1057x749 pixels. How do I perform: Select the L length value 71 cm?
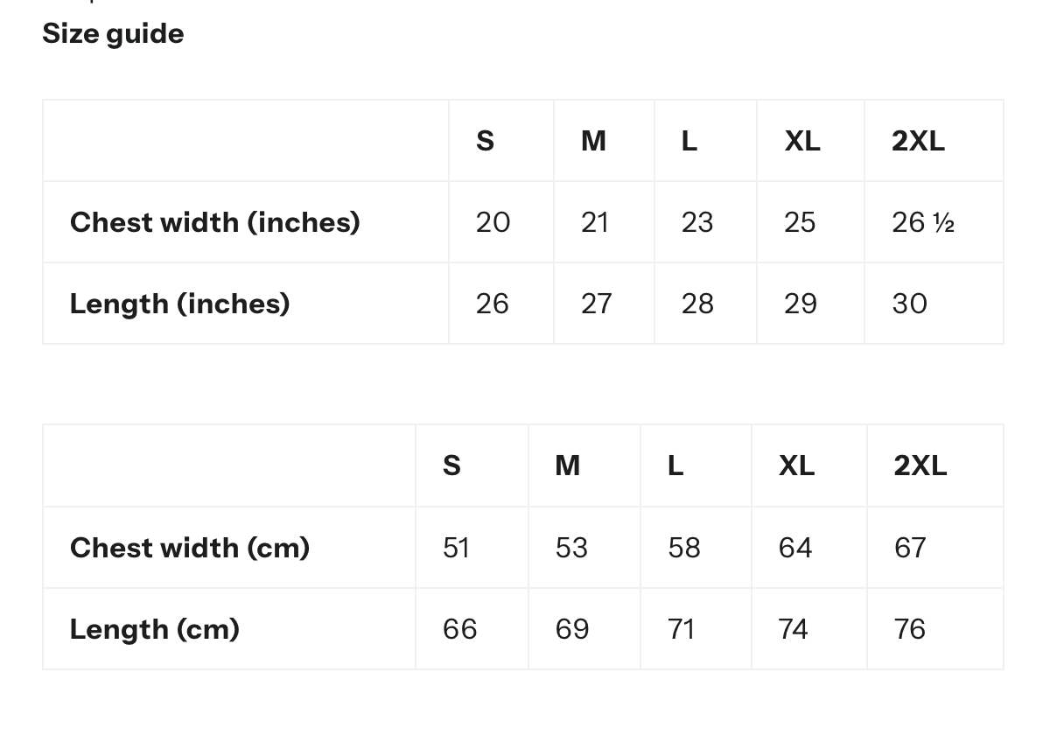pyautogui.click(x=681, y=629)
